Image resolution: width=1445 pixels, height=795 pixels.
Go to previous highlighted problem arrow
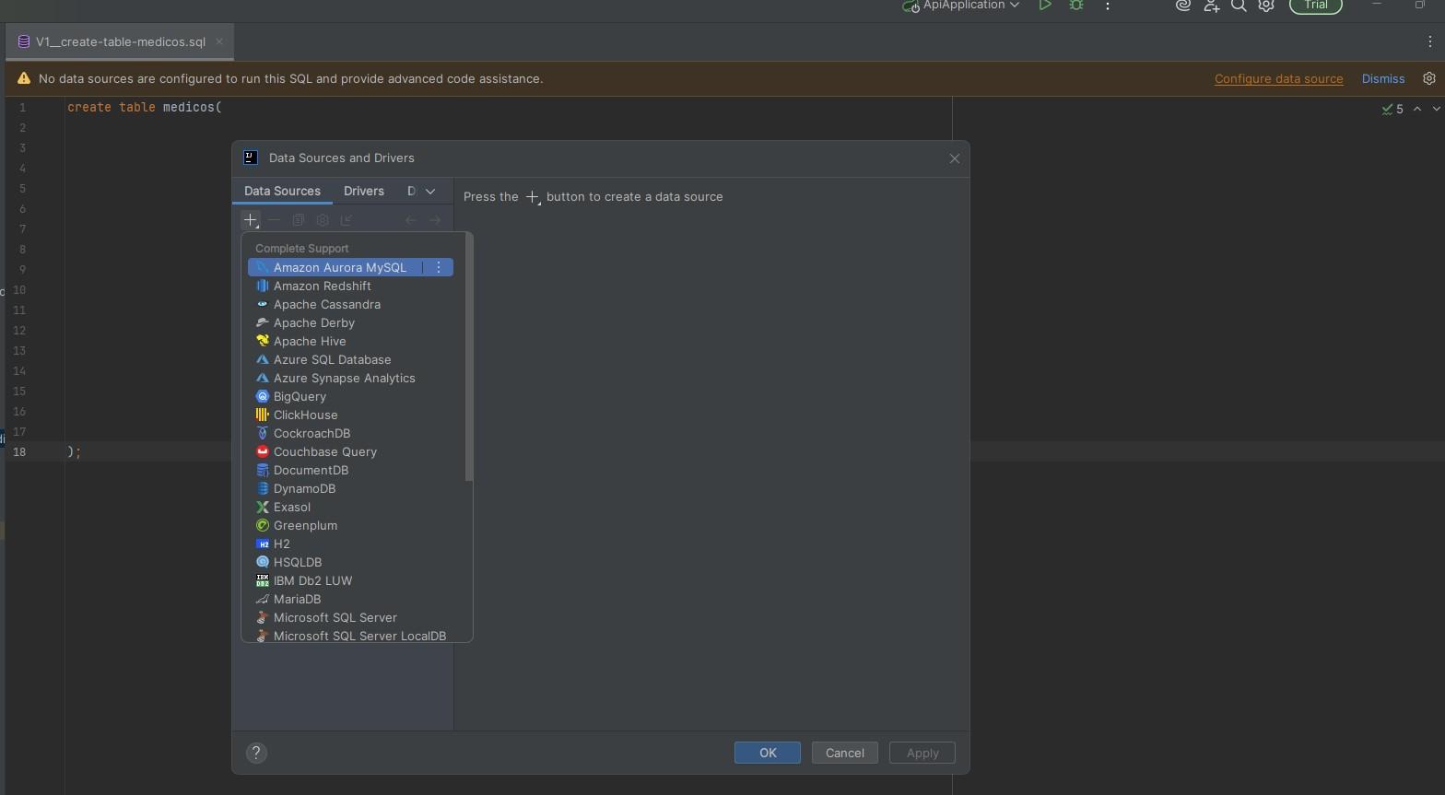(1417, 109)
